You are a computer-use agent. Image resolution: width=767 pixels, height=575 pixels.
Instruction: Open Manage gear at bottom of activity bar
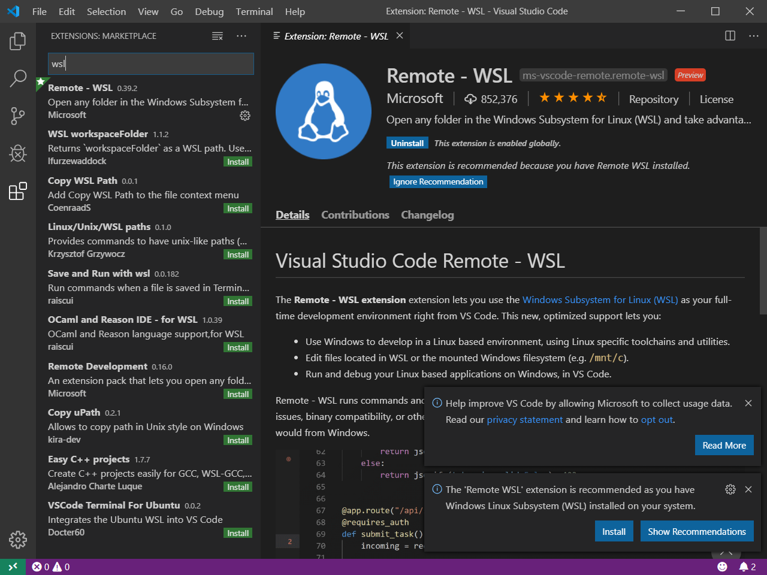18,540
